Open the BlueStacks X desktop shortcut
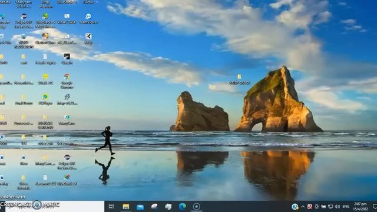The width and height of the screenshot is (377, 212). 67,180
